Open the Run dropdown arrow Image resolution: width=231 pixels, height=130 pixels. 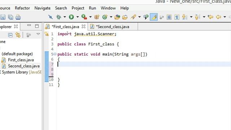coord(78,17)
